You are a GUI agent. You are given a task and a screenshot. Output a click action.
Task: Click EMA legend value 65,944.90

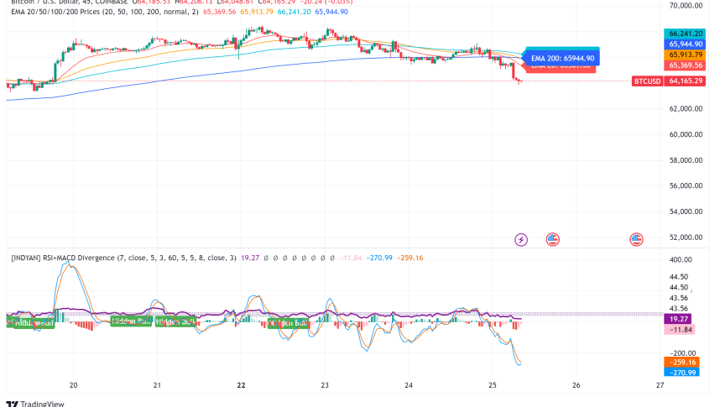[331, 12]
